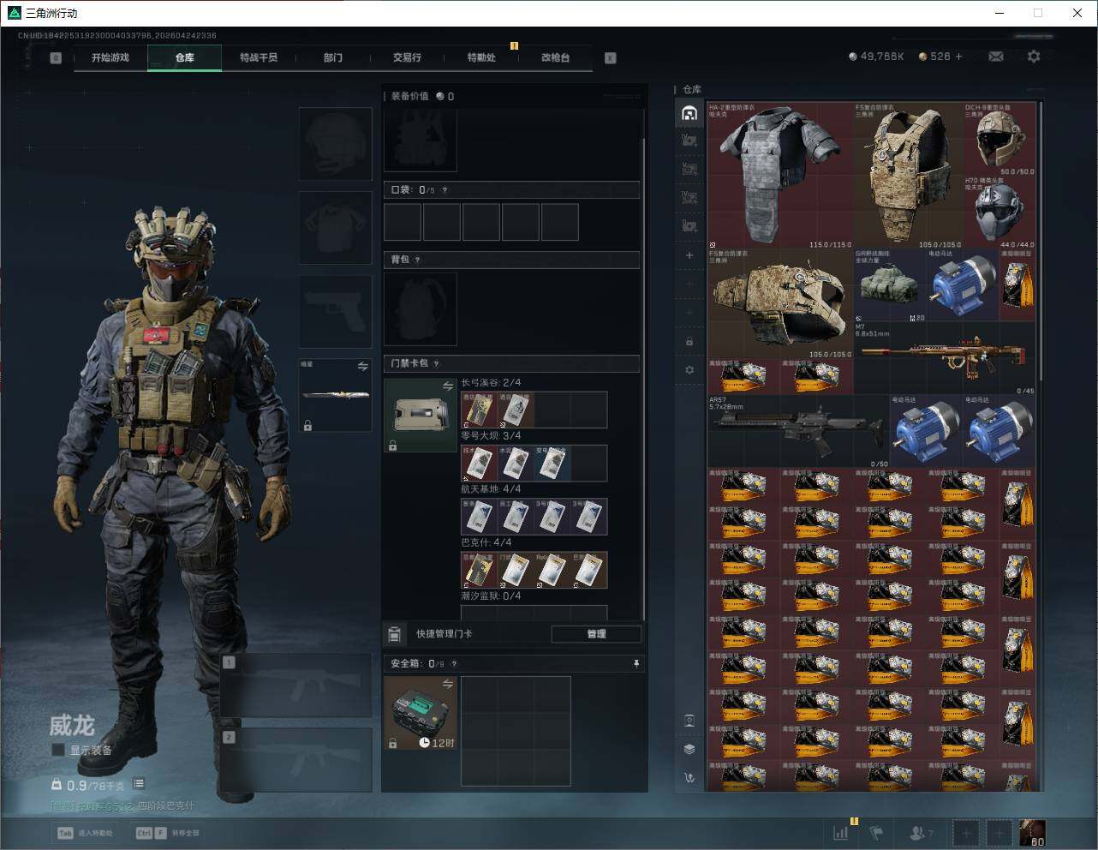Image resolution: width=1098 pixels, height=850 pixels.
Task: Click the swap arrows on keycard case
Action: 448,387
